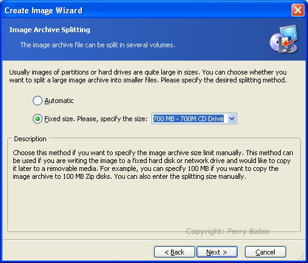Close the Create Image Wizard window

[x=298, y=10]
